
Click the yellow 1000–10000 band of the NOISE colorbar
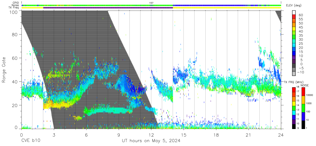[303, 100]
